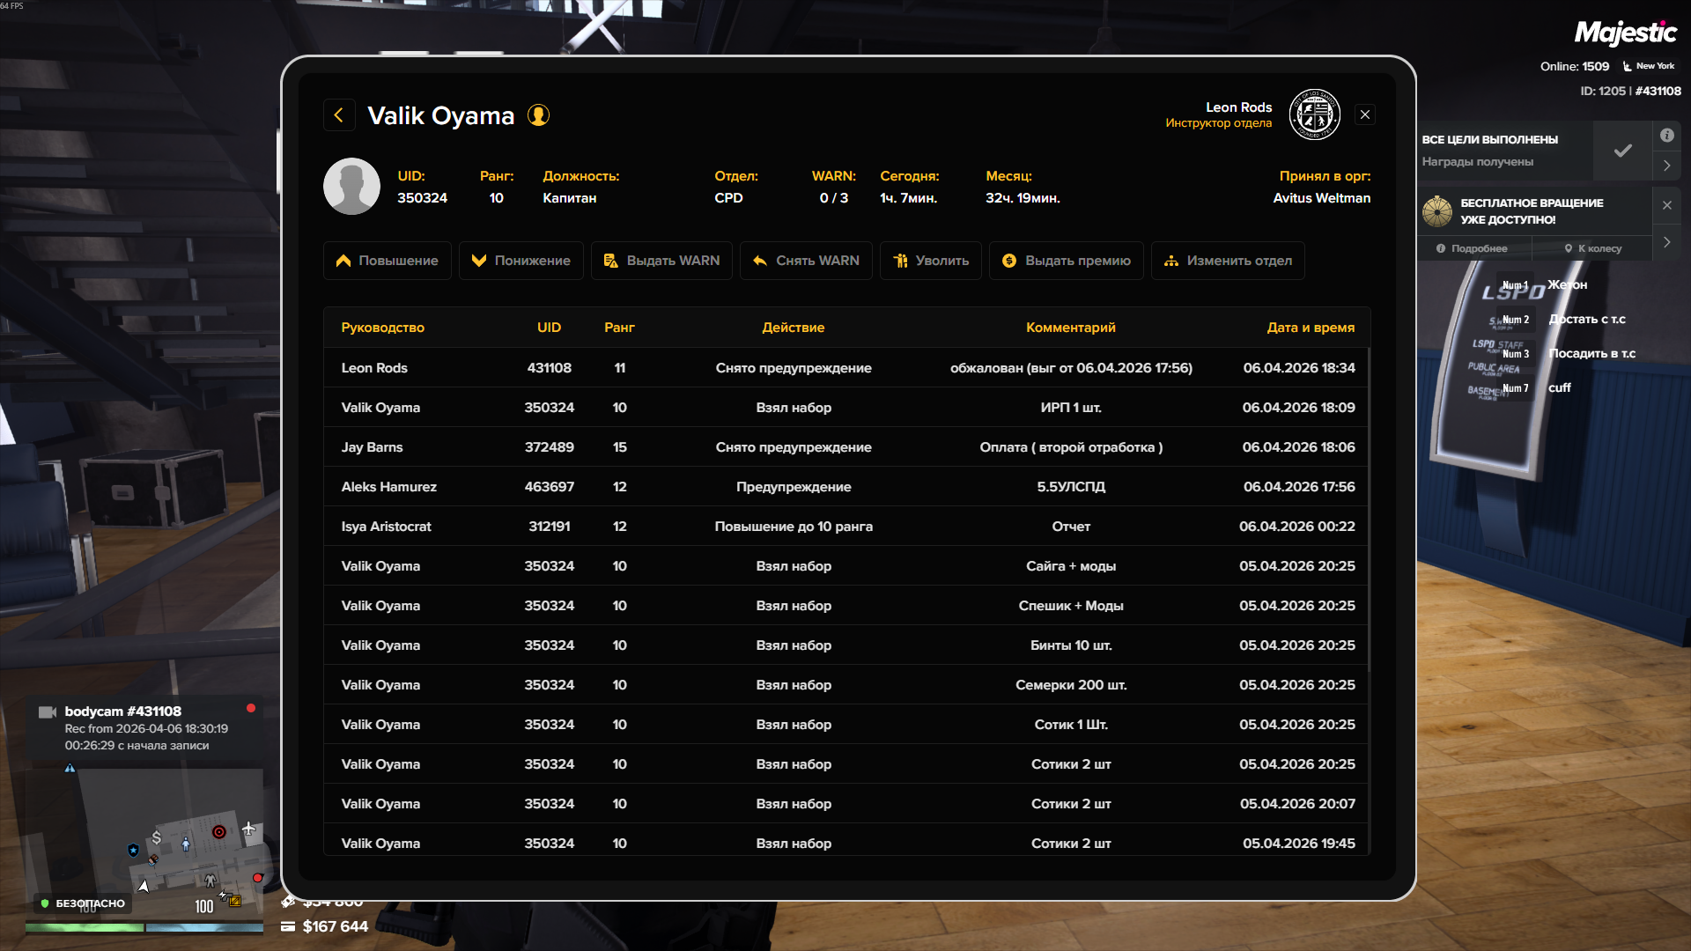Image resolution: width=1691 pixels, height=951 pixels.
Task: Click Снять WARN button
Action: click(806, 261)
